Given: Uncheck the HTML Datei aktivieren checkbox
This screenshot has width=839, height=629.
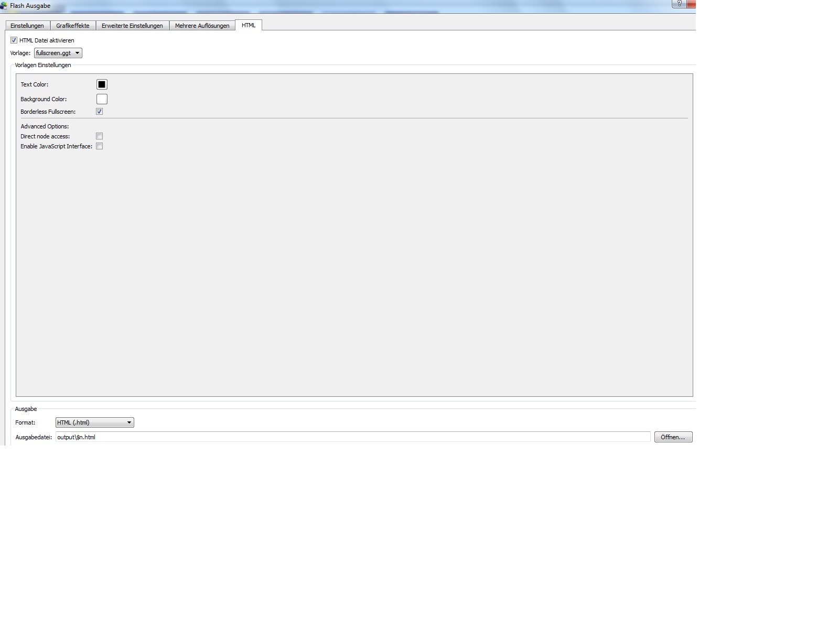Looking at the screenshot, I should 14,40.
